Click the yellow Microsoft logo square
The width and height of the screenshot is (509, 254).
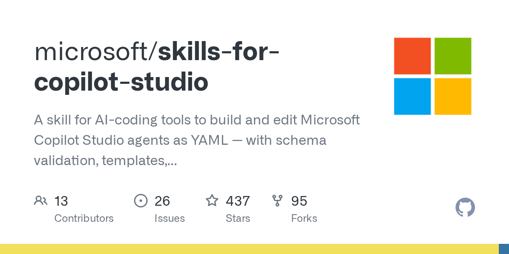[453, 97]
